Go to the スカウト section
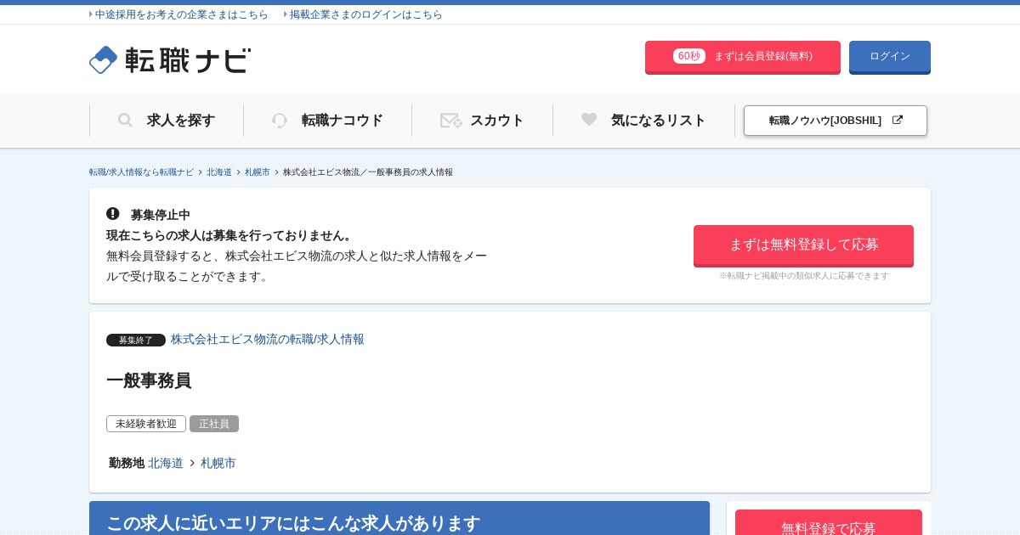 pos(482,121)
